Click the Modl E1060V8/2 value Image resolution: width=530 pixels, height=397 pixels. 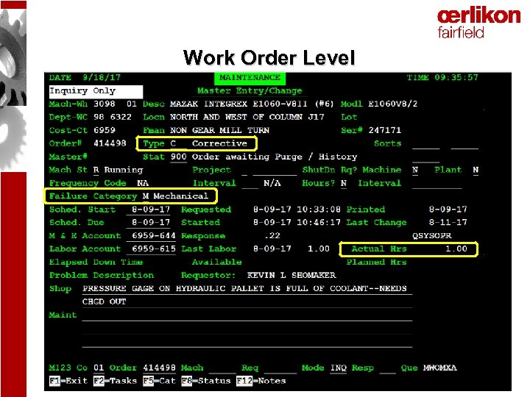(x=393, y=104)
